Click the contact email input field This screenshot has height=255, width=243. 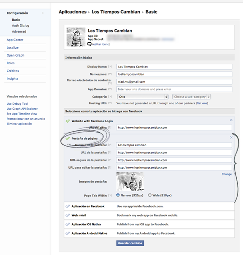pos(174,82)
